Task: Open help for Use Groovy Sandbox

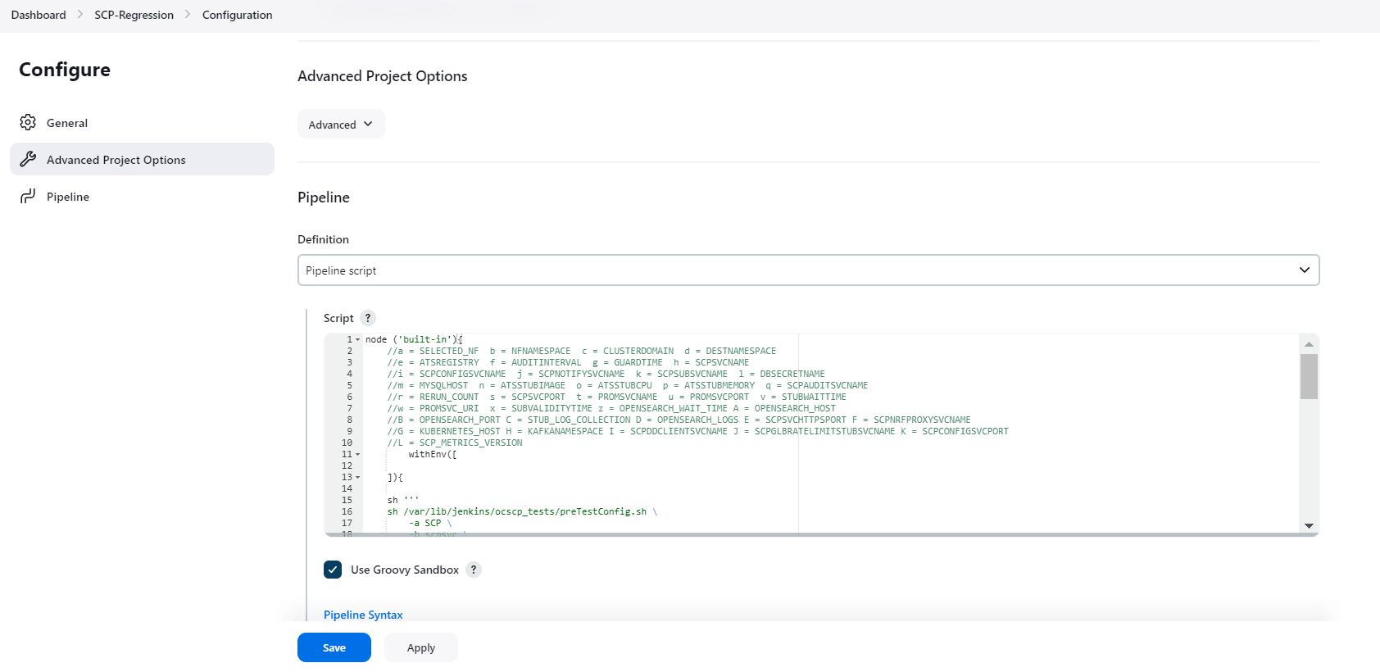Action: coord(474,570)
